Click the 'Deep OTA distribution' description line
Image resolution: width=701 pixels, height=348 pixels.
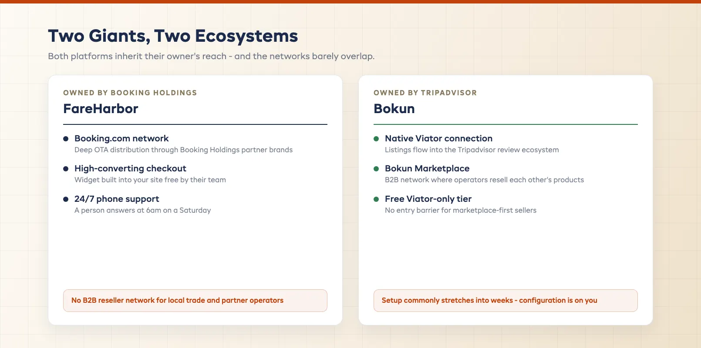[183, 150]
